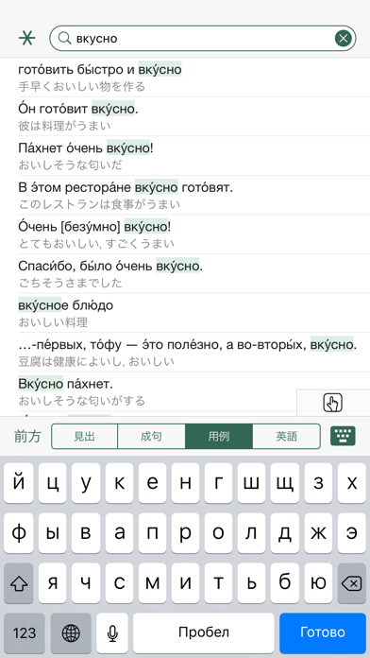Focus the search field containing вкусно
Screen dimensions: 370x658
coord(203,39)
